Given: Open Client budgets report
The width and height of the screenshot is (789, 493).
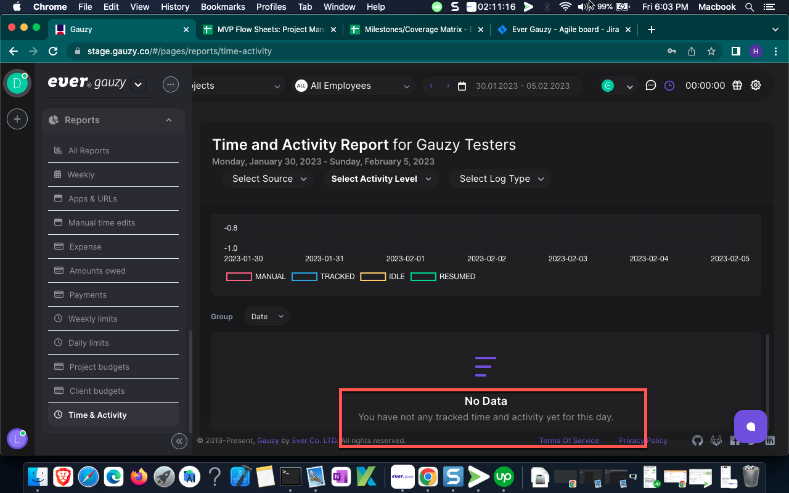Looking at the screenshot, I should [113, 391].
